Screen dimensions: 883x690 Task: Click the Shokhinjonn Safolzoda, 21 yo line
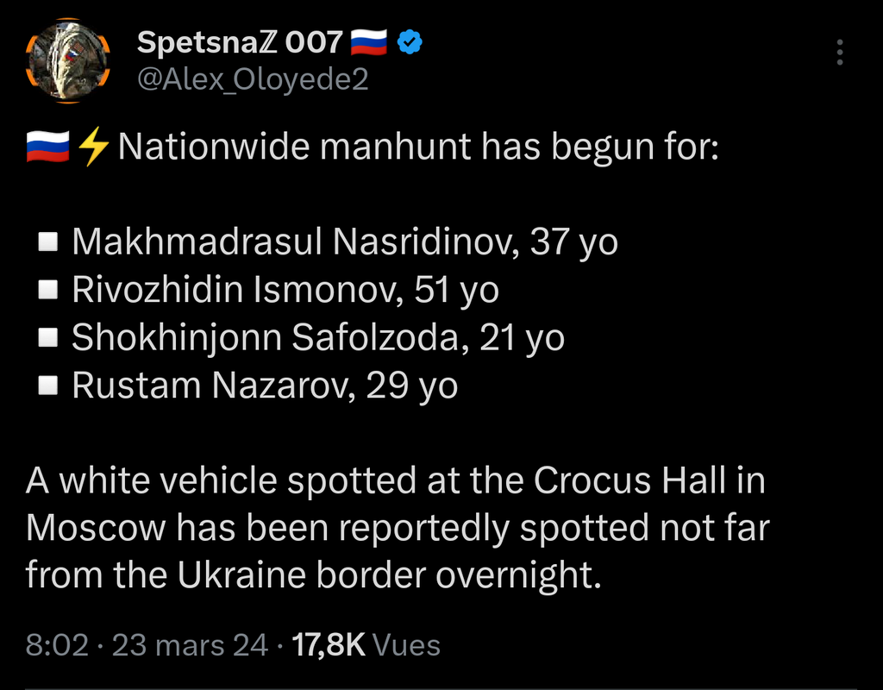coord(318,338)
